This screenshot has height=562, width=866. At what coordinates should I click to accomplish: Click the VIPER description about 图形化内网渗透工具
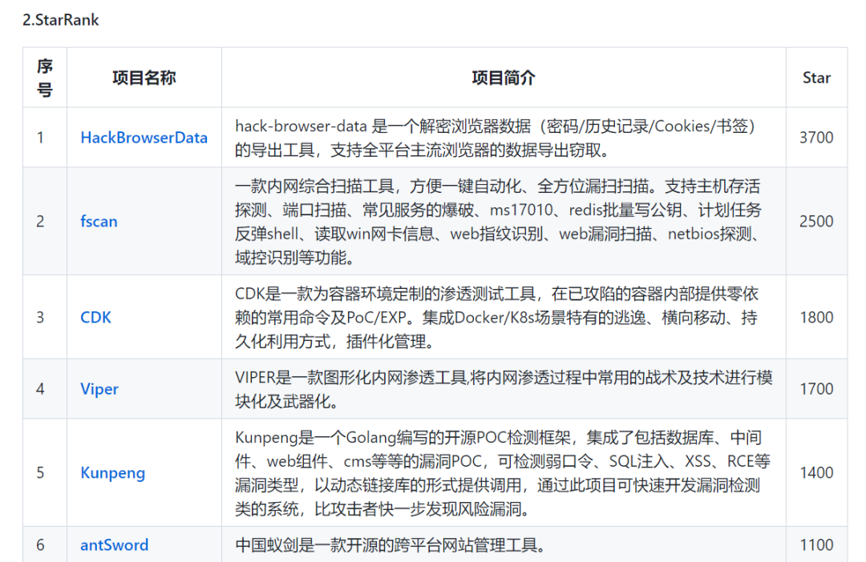tap(504, 389)
